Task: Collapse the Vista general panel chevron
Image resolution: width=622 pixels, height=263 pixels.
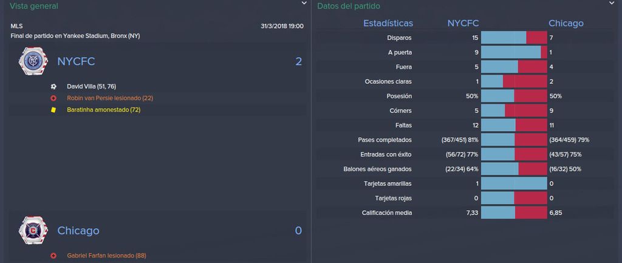Action: [x=304, y=3]
